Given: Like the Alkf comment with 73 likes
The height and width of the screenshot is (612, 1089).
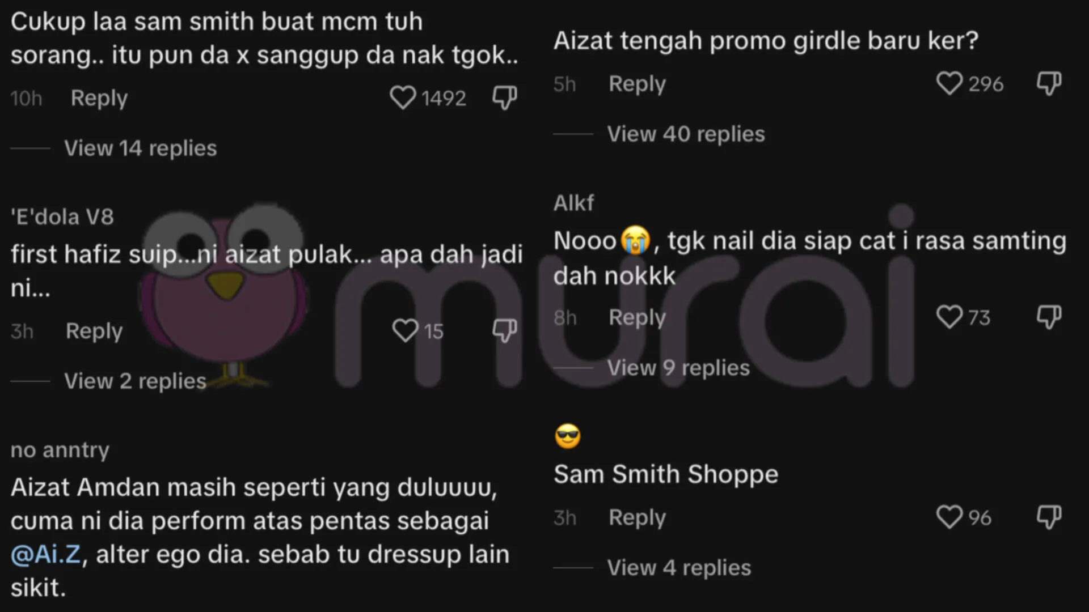Looking at the screenshot, I should pyautogui.click(x=949, y=317).
